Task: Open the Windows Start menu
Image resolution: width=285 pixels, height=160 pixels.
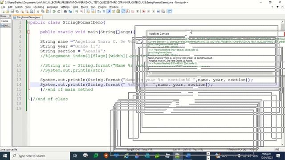Action: point(5,156)
